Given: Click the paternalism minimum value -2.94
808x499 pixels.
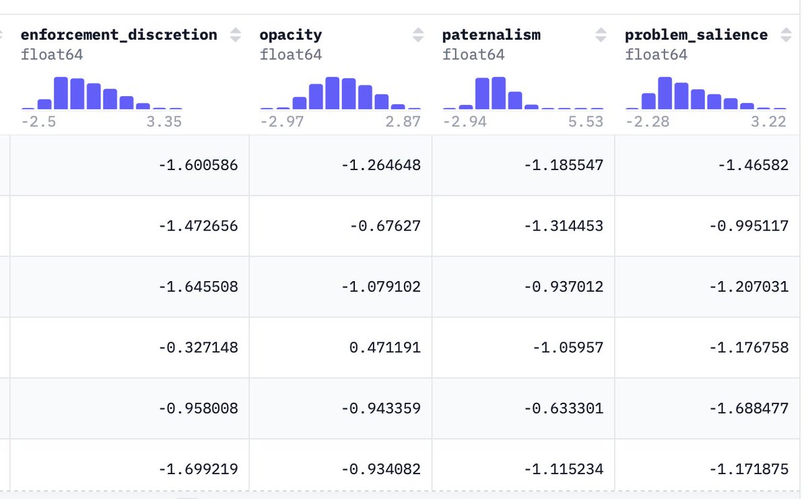Looking at the screenshot, I should [465, 122].
